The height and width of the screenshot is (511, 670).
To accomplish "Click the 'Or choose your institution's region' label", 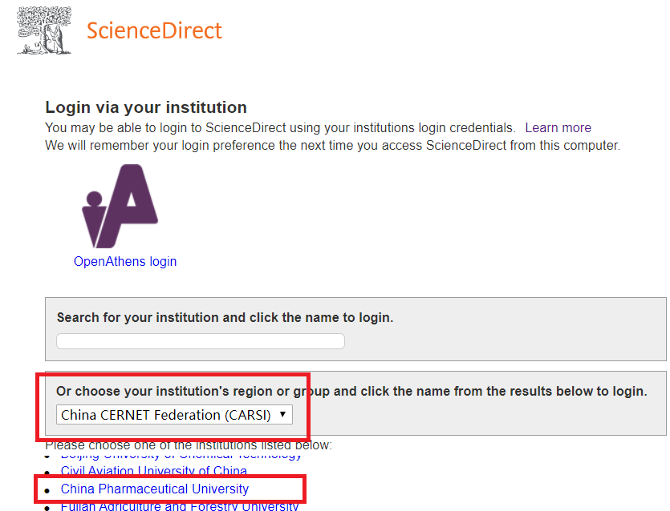I will pyautogui.click(x=351, y=391).
